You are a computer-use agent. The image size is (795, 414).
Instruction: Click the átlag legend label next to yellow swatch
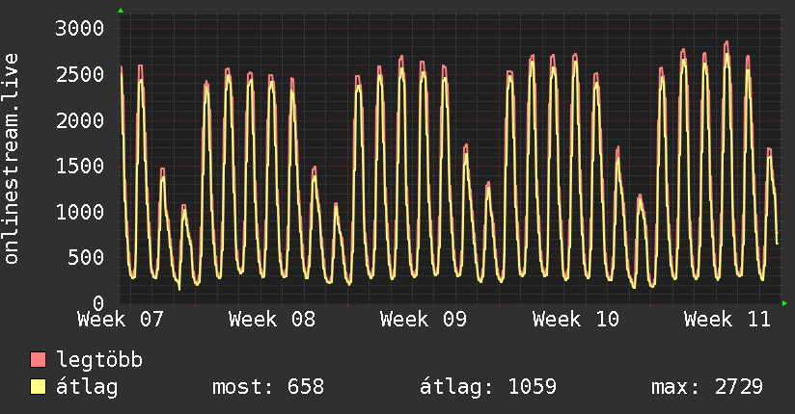[x=87, y=387]
